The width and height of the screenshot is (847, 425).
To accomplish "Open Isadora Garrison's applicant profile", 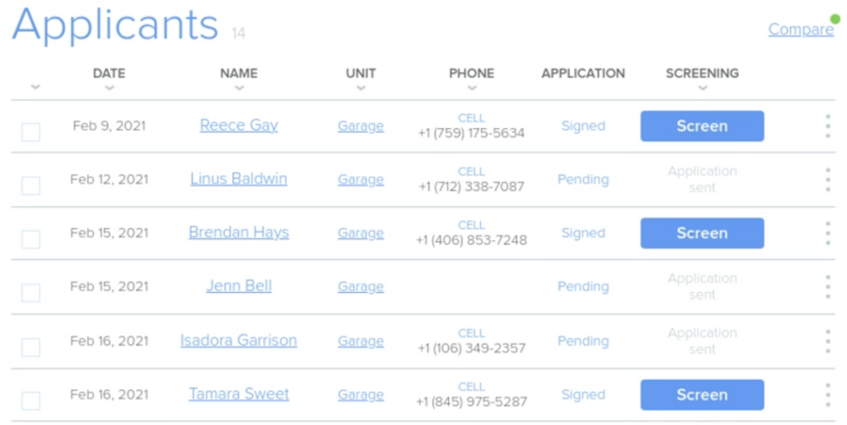I will coord(238,340).
